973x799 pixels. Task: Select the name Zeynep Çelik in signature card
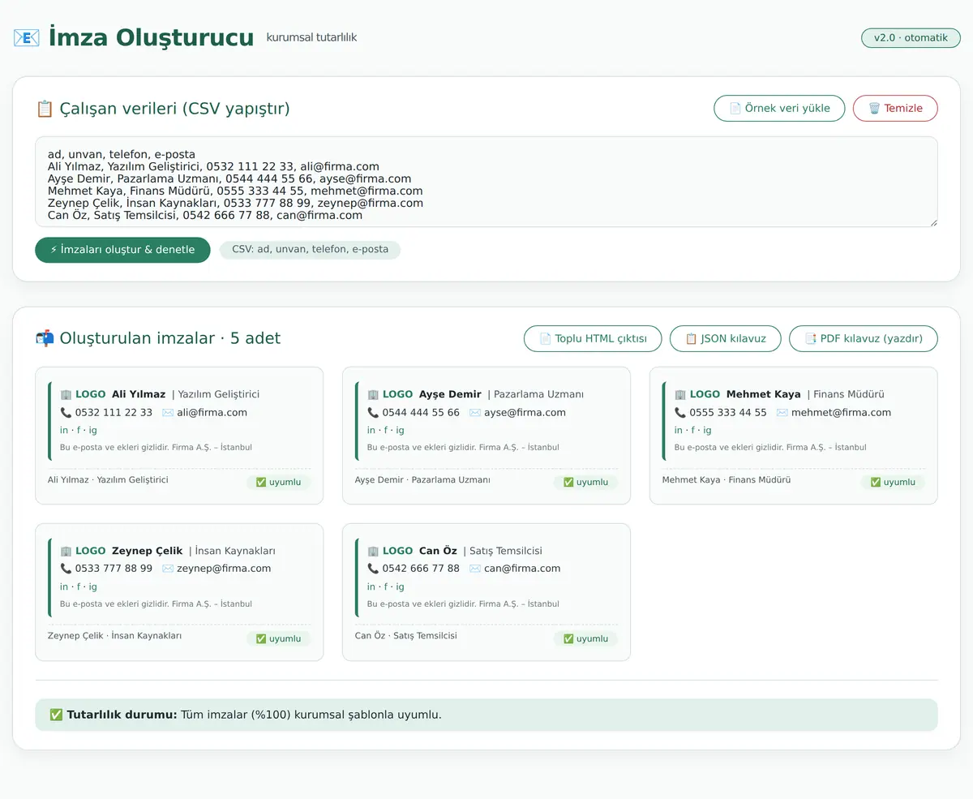coord(147,551)
